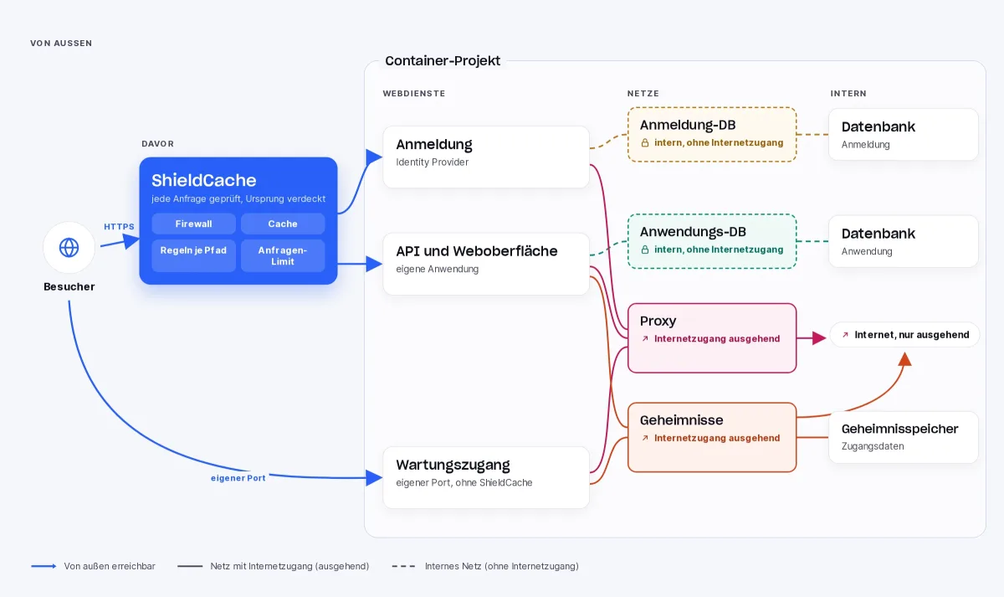The height and width of the screenshot is (597, 1004).
Task: Click 'Internetzugang ausgehend' text in Proxy box
Action: [x=717, y=339]
